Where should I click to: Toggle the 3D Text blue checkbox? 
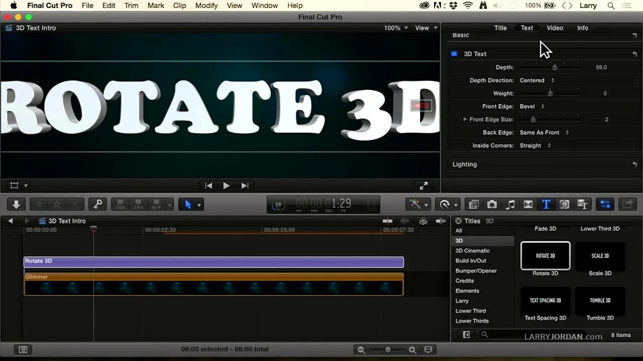coord(454,54)
